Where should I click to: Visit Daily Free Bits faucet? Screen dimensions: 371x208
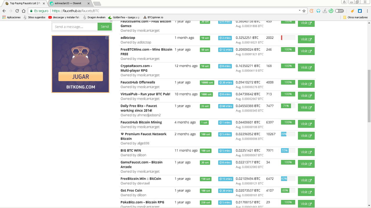coord(306,107)
